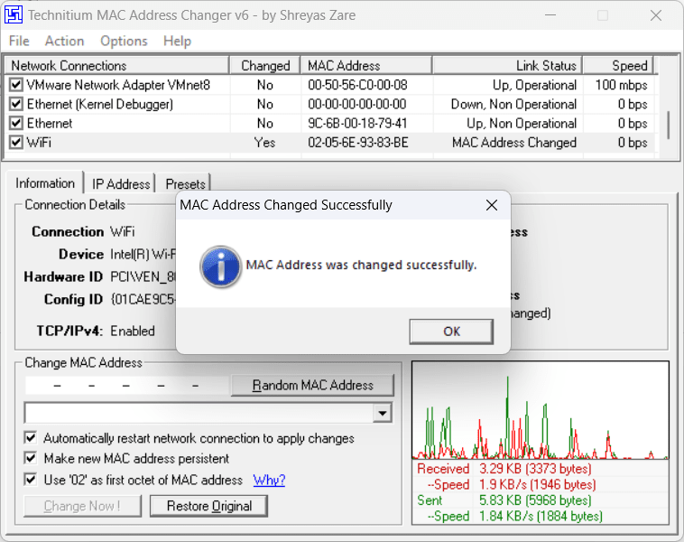Click the 'Down, Non Operational' link status
Image resolution: width=684 pixels, height=542 pixels.
coord(513,104)
